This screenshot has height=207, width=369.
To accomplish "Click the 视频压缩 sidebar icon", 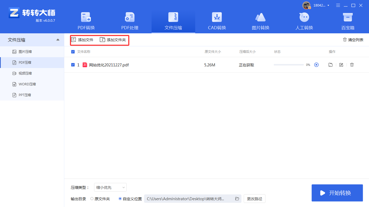I will point(14,73).
